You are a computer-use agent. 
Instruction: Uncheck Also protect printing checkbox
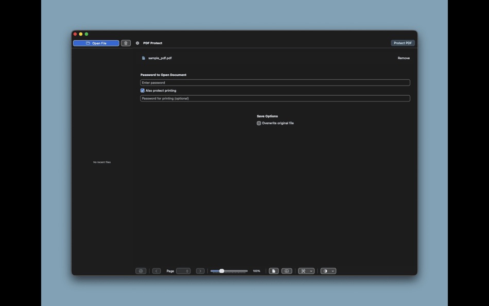pyautogui.click(x=143, y=91)
